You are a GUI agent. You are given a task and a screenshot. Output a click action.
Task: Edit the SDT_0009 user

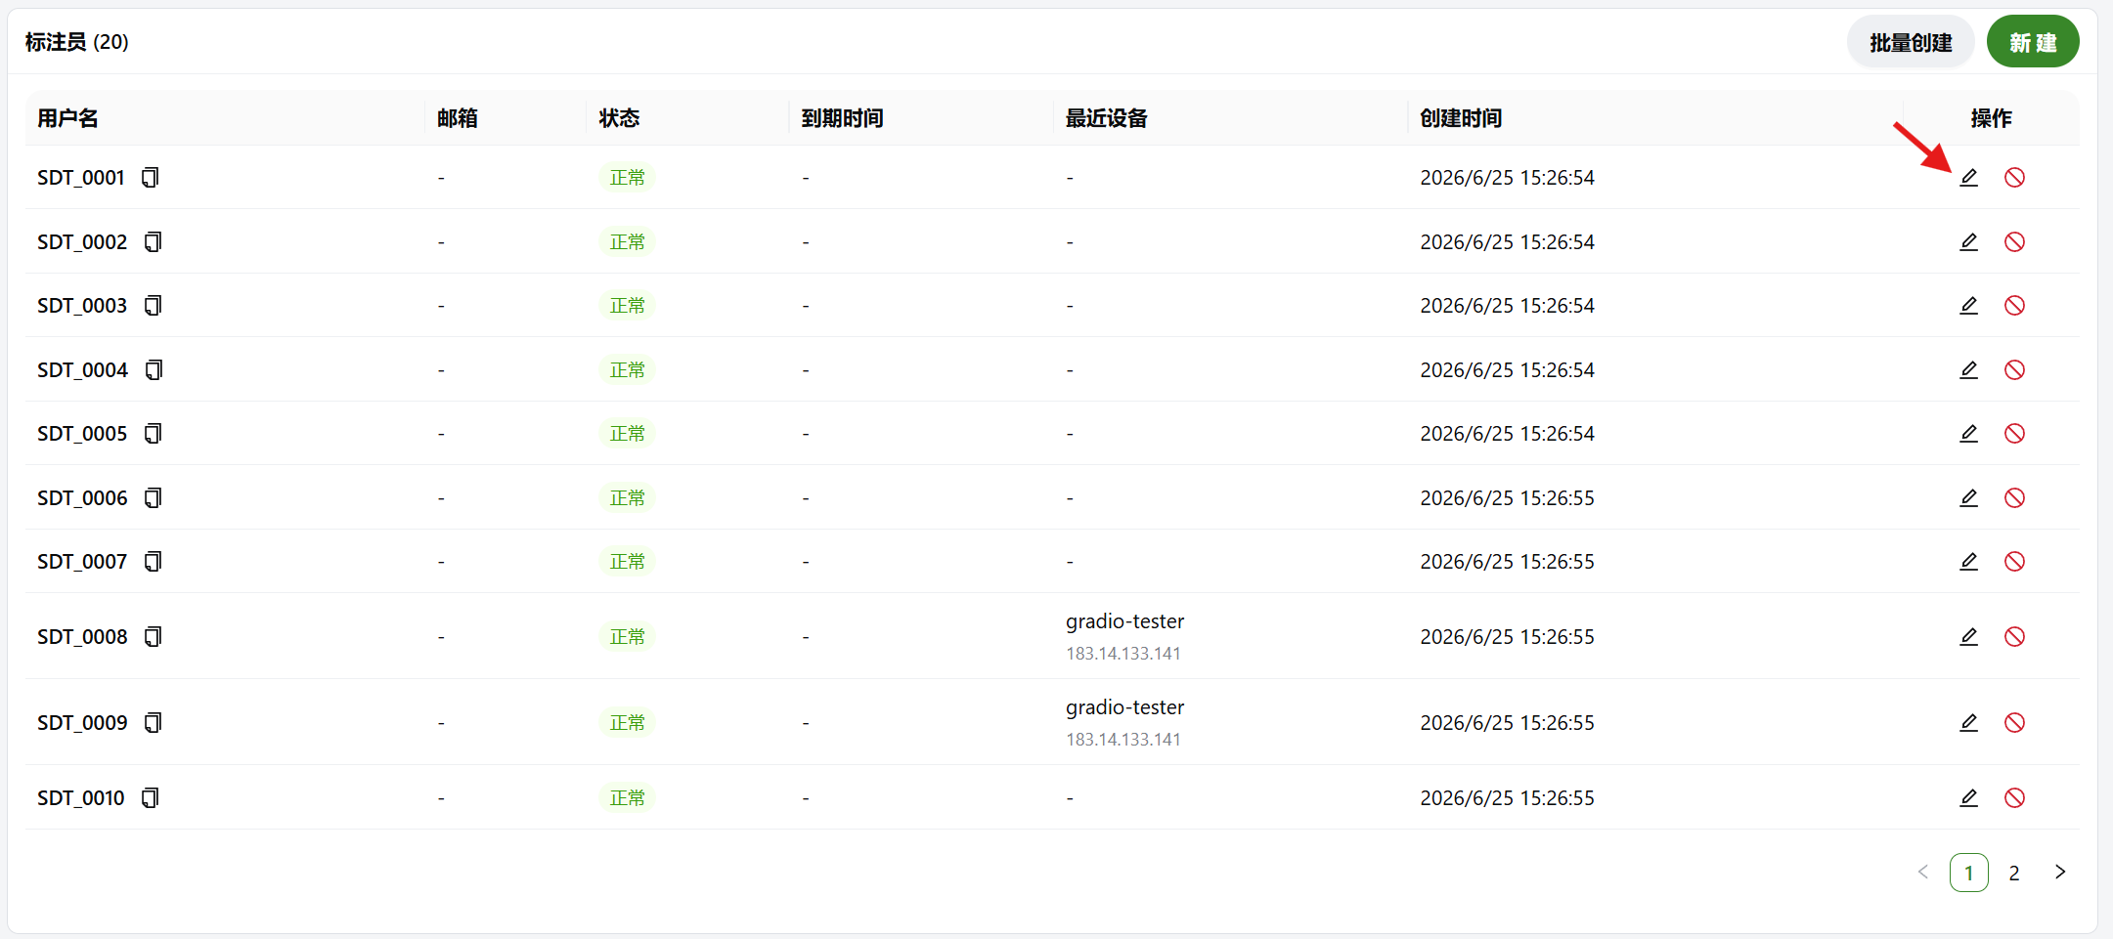pos(1968,722)
